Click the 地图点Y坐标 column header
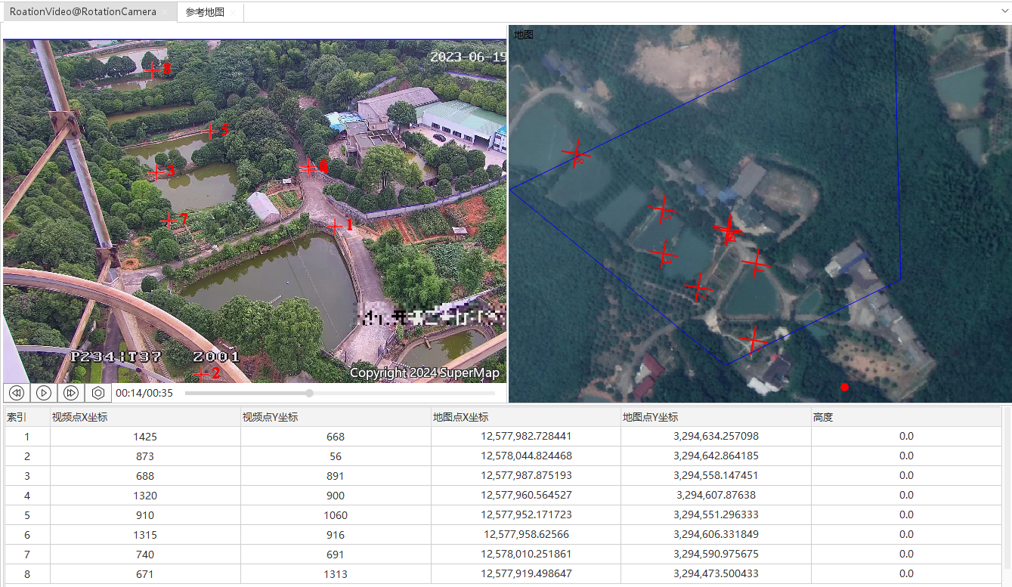Screen dimensions: 1012x587 tap(715, 417)
